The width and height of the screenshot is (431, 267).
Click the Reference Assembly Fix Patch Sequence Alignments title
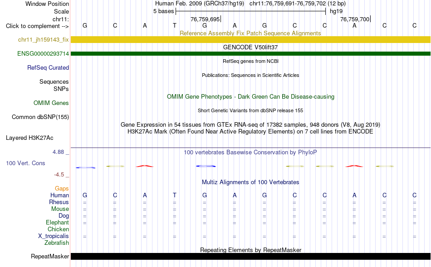tap(250, 33)
